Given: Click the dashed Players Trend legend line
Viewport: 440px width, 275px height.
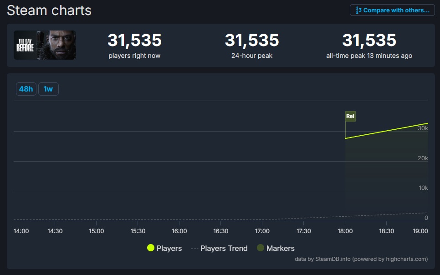Looking at the screenshot, I should point(194,248).
